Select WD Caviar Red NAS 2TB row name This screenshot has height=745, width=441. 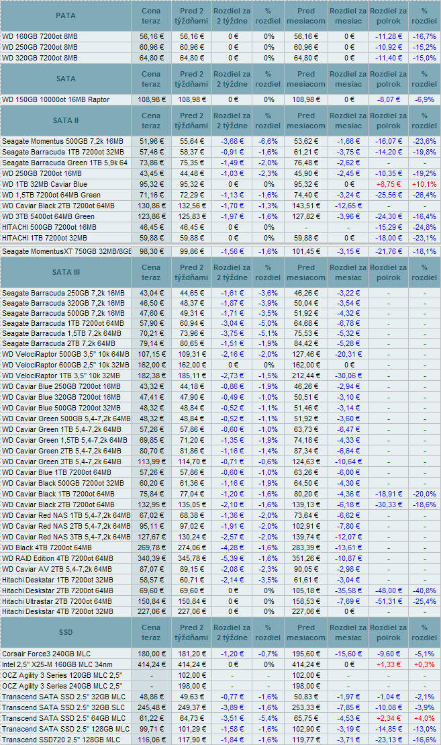66,527
